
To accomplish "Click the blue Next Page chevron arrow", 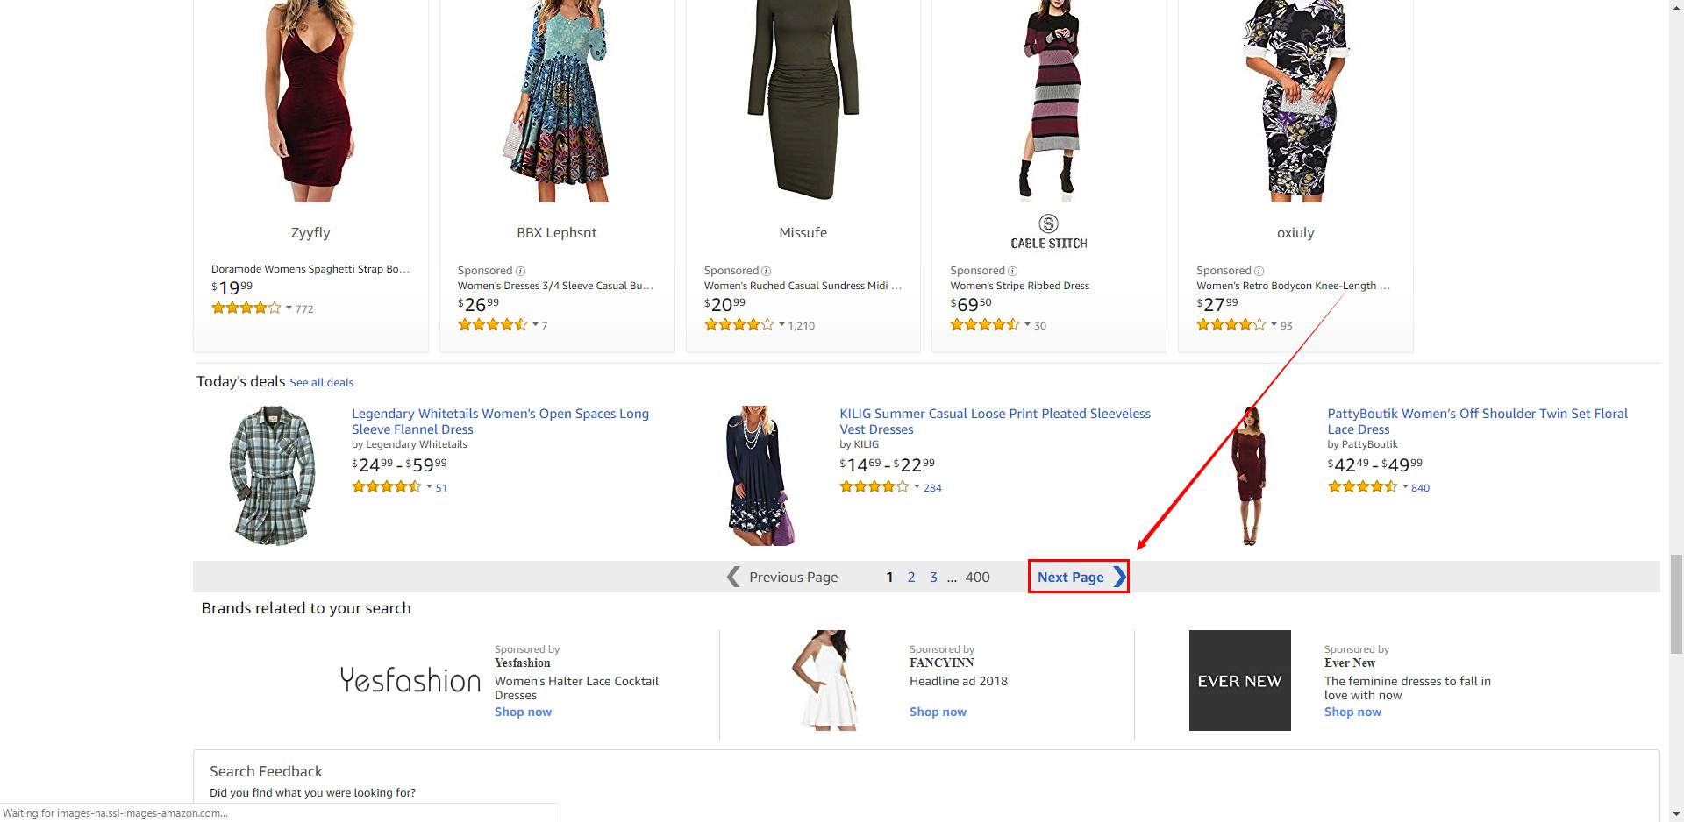I will pos(1119,577).
